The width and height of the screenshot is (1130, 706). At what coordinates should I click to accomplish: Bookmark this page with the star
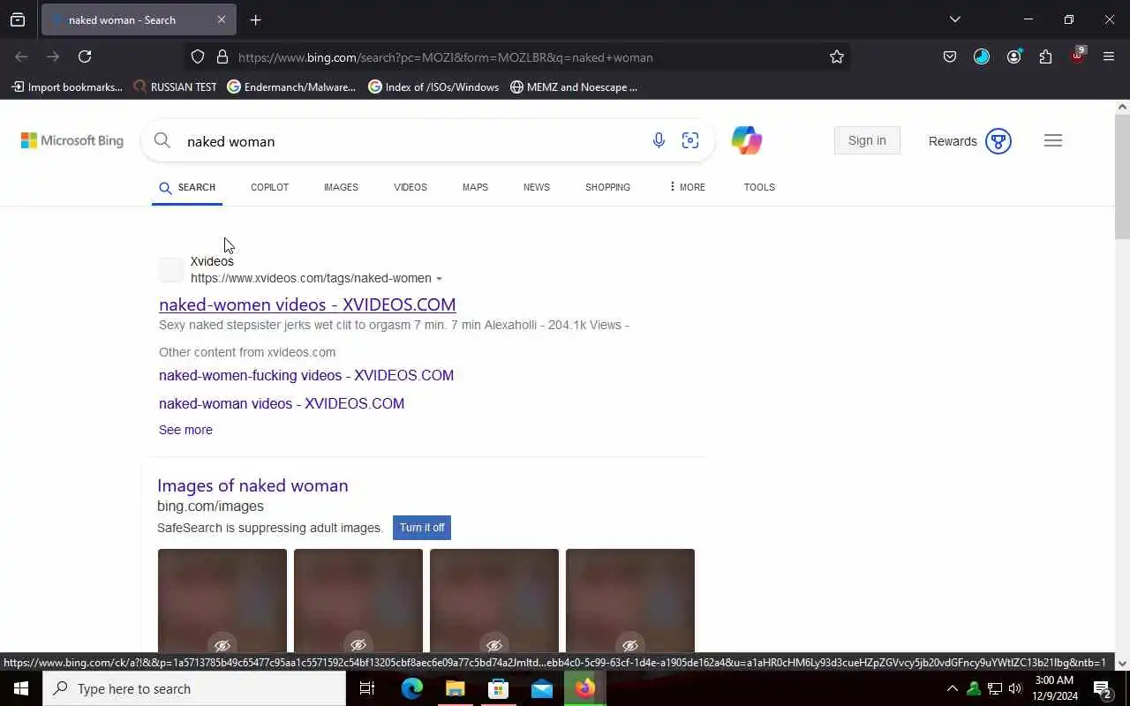[837, 56]
